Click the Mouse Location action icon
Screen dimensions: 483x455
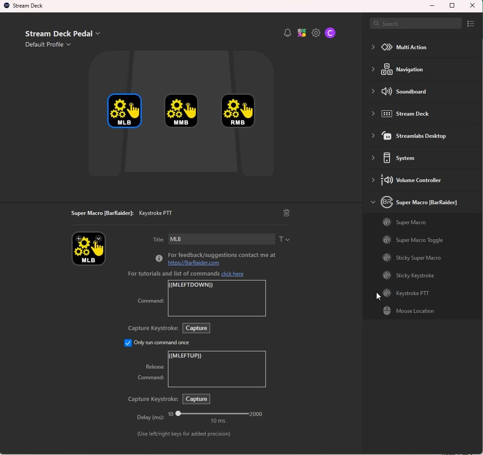[x=387, y=311]
